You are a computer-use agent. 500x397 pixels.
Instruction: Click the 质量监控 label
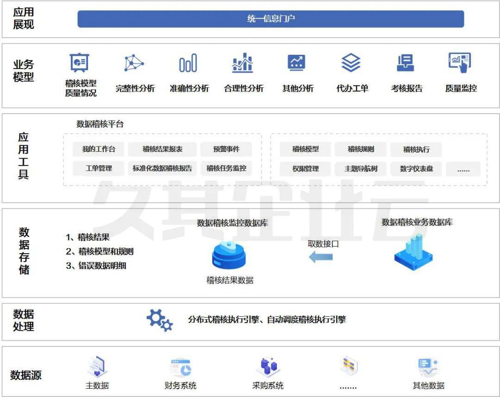(461, 89)
